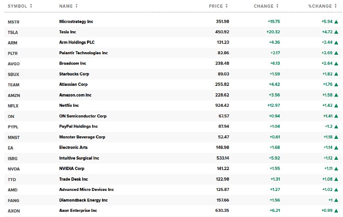Open the AMD ticker symbol
Screen dimensions: 343x217
[x=12, y=190]
